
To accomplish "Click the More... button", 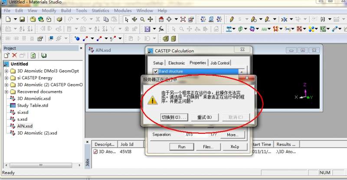I will 232,135.
